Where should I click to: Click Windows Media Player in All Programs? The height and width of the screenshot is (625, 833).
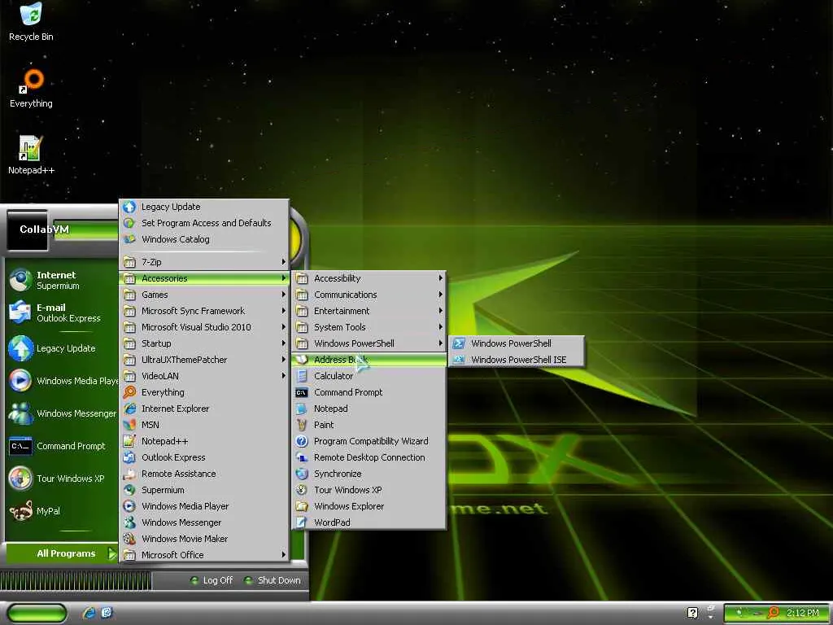pyautogui.click(x=204, y=506)
